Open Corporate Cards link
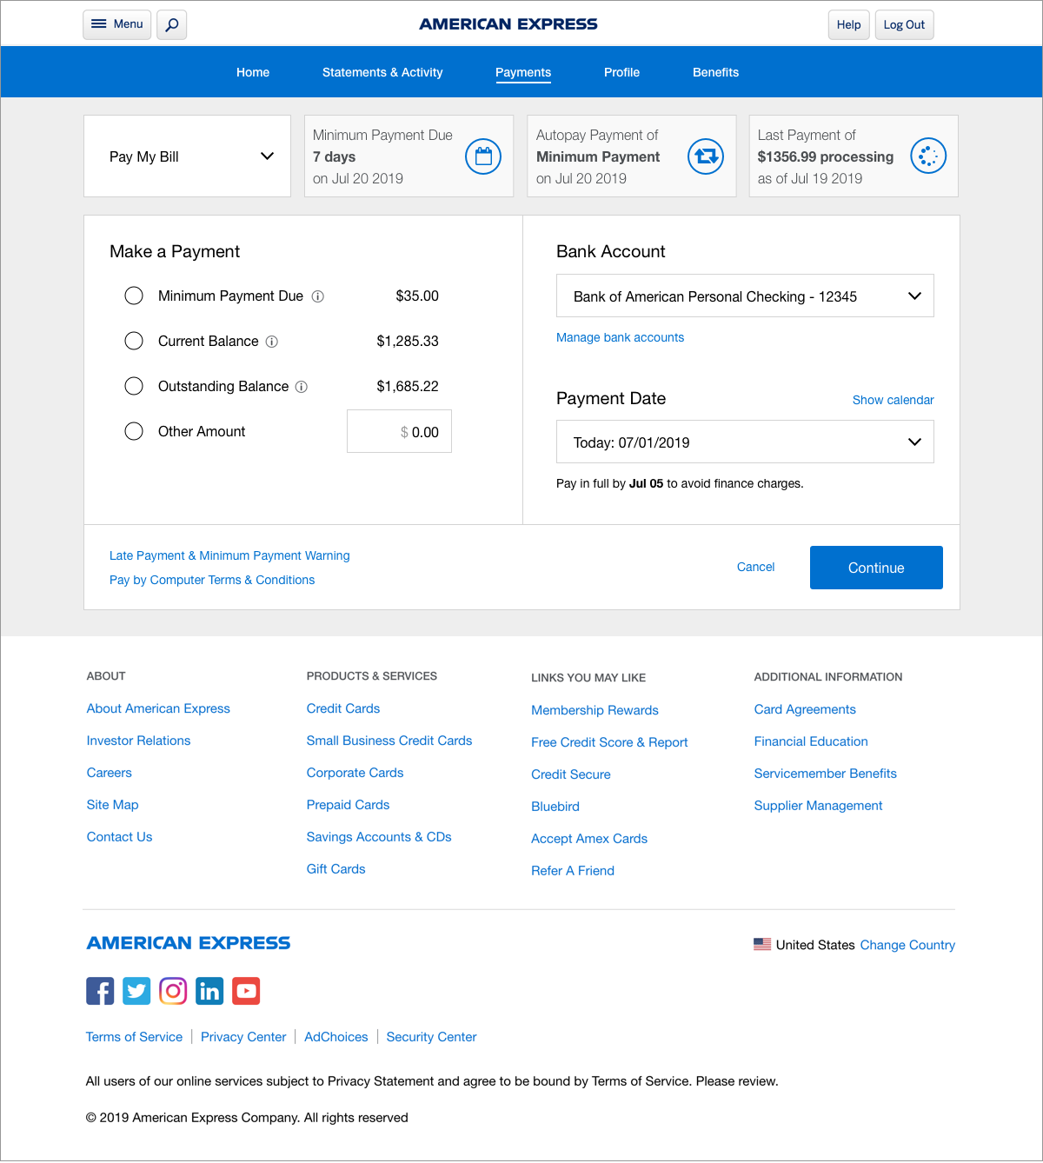Viewport: 1043px width, 1163px height. click(355, 773)
